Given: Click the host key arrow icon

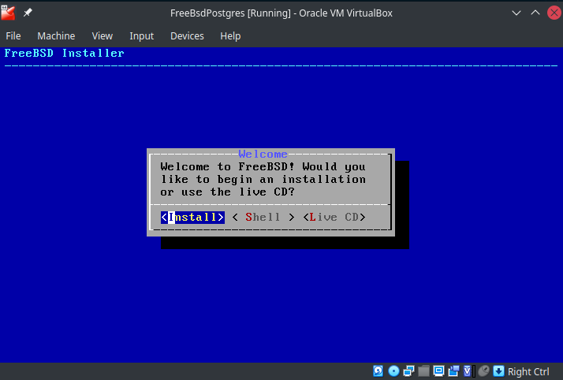Looking at the screenshot, I should pos(498,371).
